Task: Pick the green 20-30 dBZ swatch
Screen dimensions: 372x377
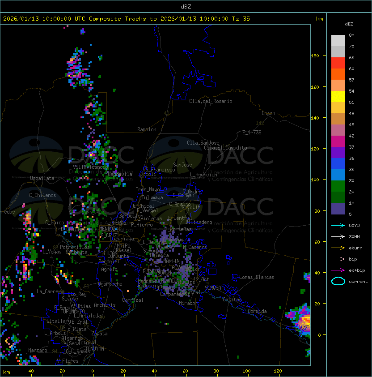Action: pos(338,186)
